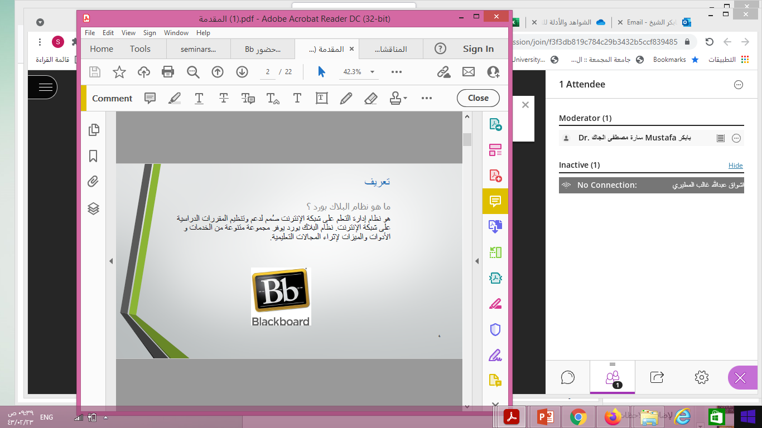Open Fill & Sign tool in right pane
762x428 pixels.
tap(495, 355)
